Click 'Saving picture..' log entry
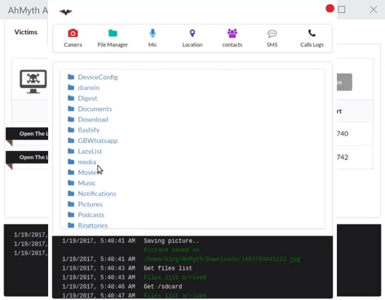Screen dimensions: 385x300 (171, 241)
